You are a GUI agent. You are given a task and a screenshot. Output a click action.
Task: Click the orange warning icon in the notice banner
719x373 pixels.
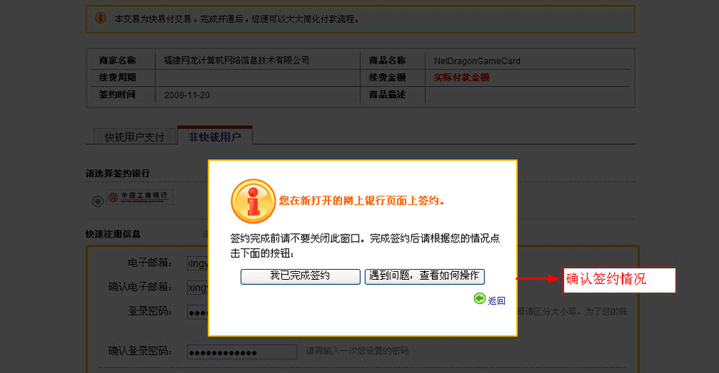(x=101, y=18)
